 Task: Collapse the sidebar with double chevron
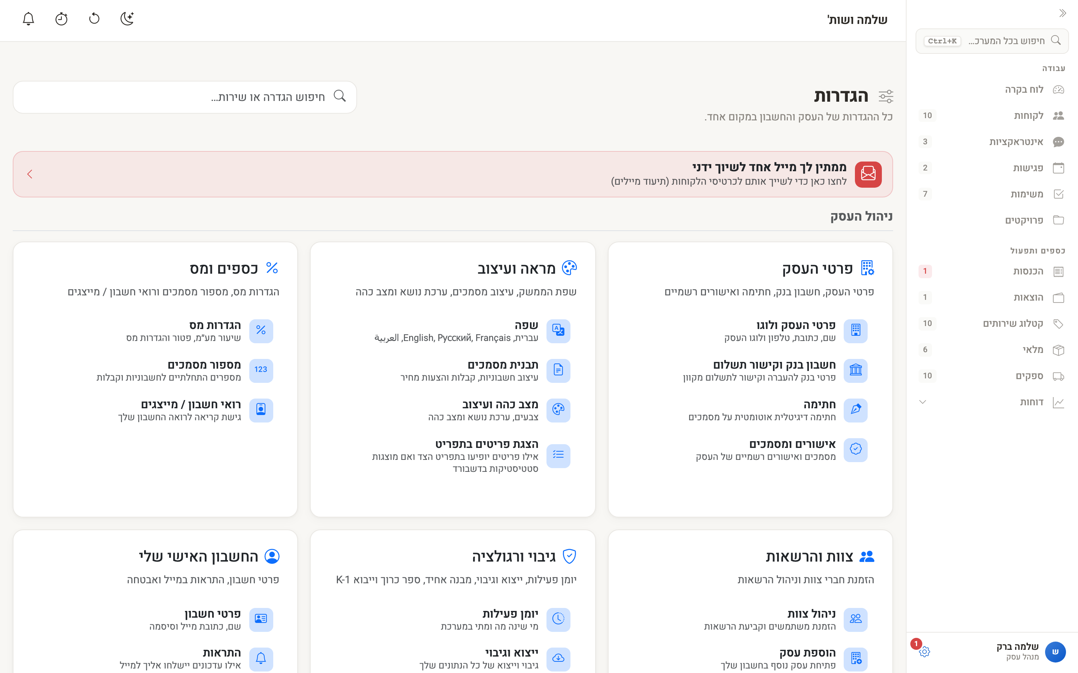point(1062,13)
